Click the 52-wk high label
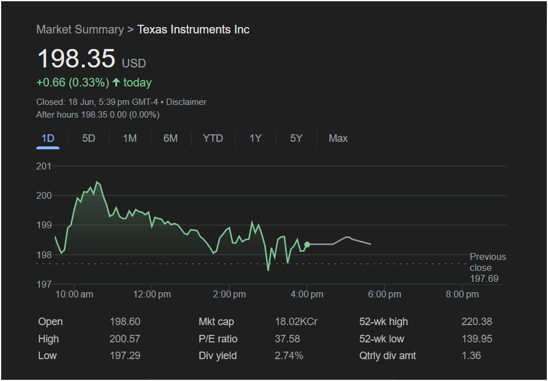The image size is (548, 381). click(384, 322)
